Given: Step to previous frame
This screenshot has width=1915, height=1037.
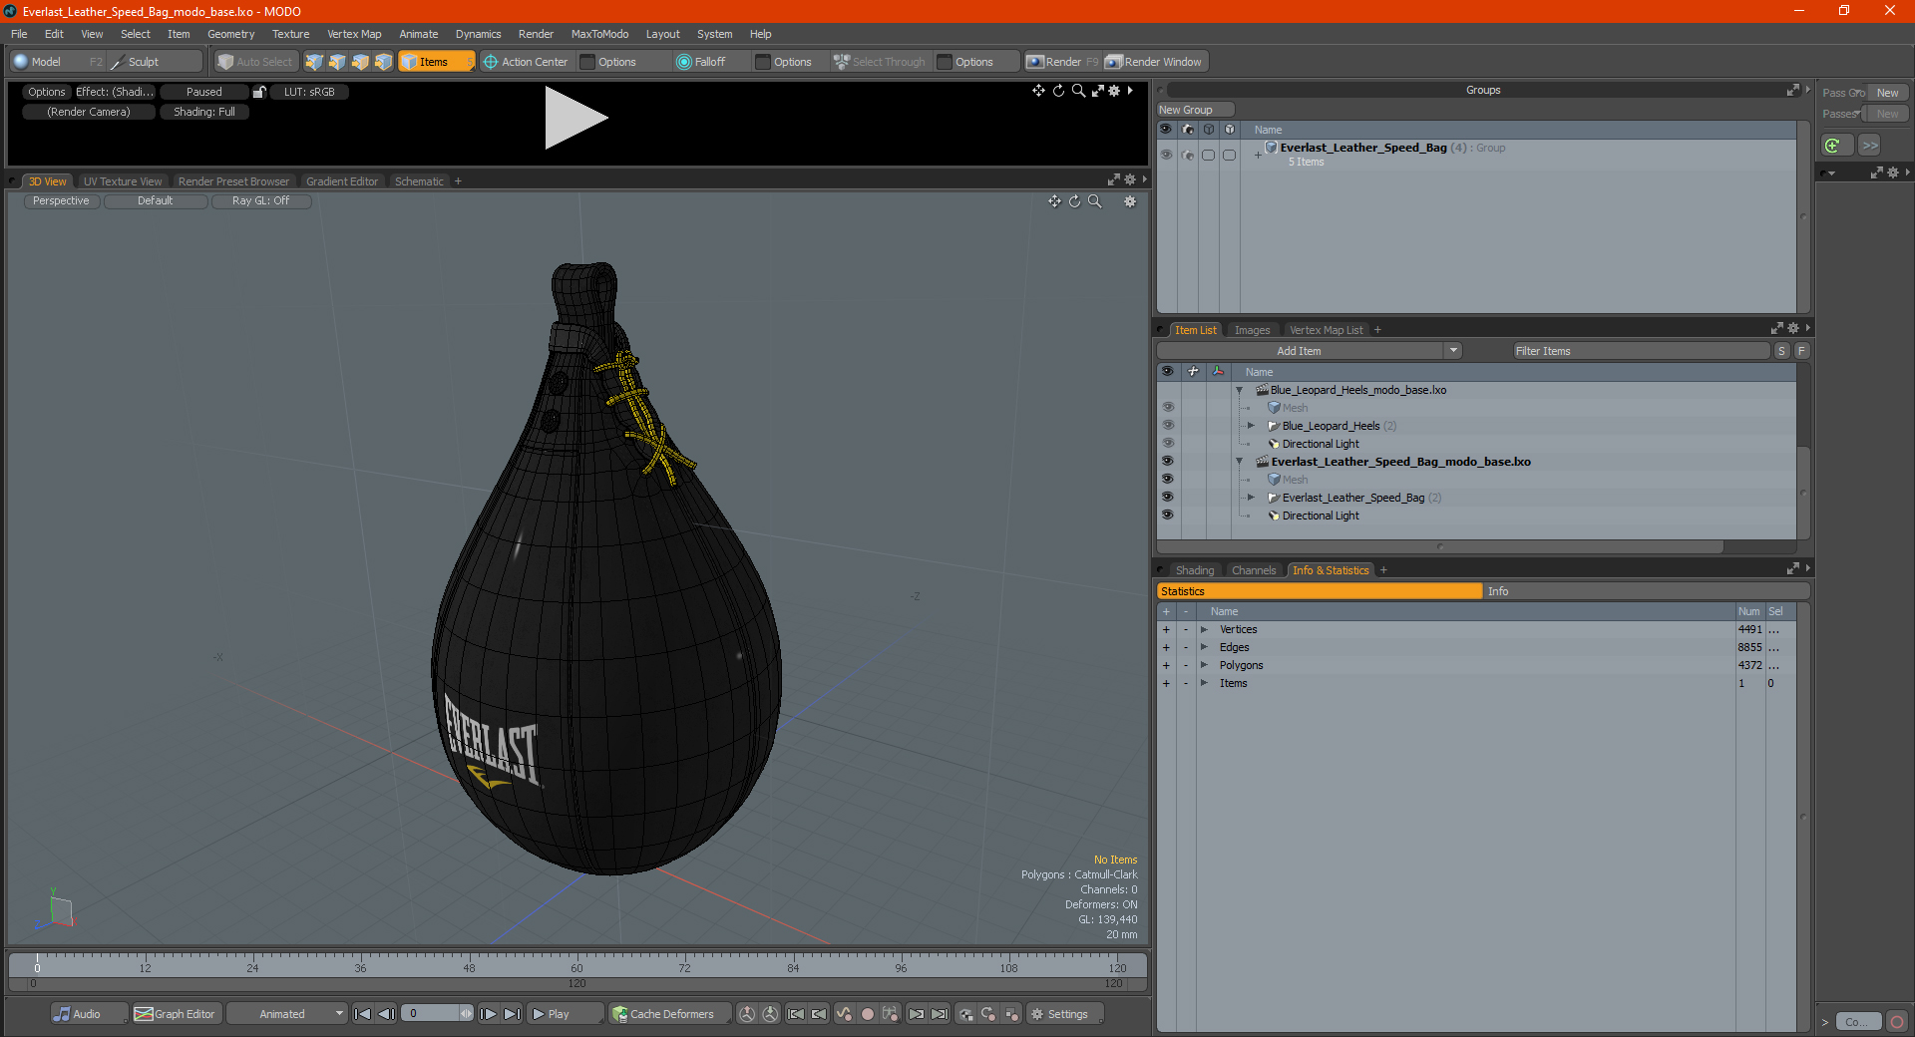Looking at the screenshot, I should (387, 1014).
